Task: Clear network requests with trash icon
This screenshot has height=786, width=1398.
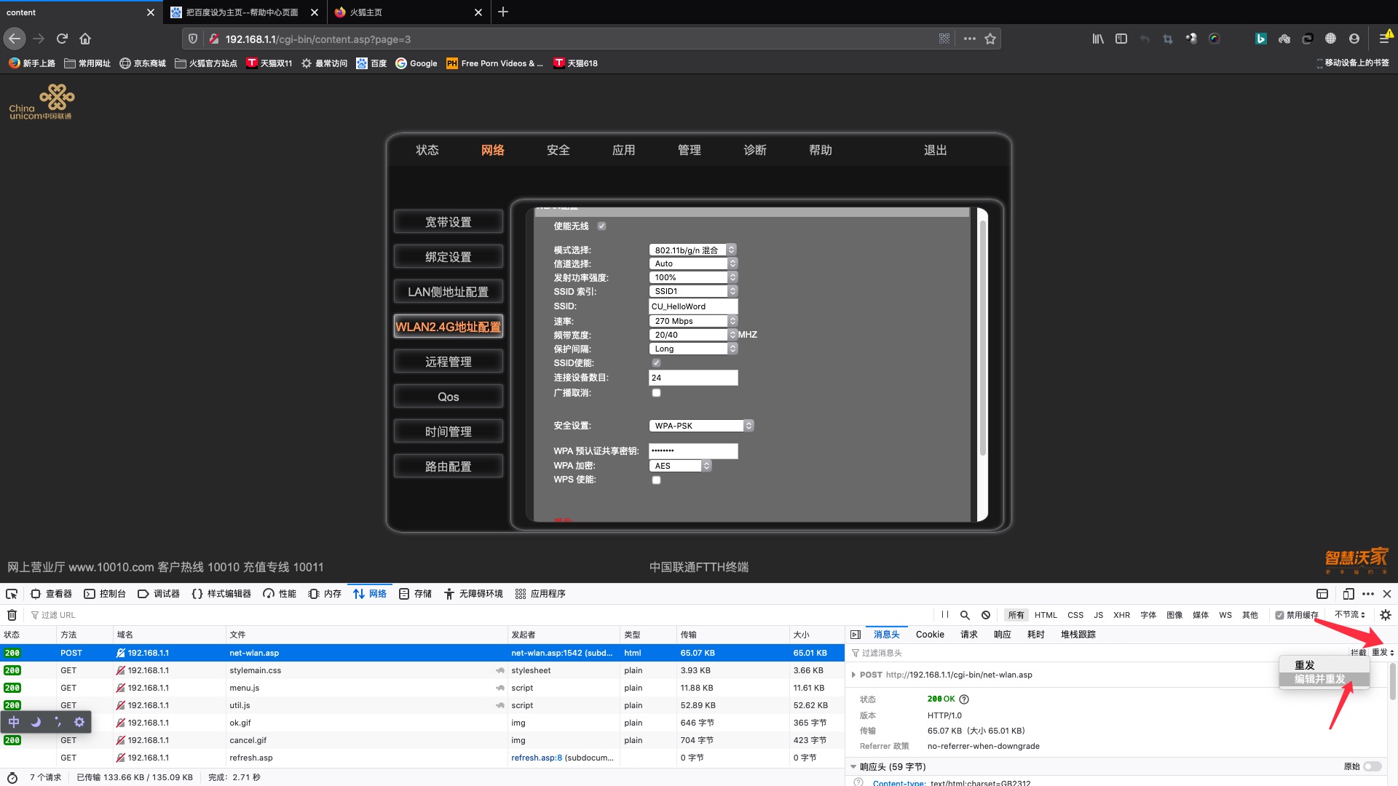Action: click(x=12, y=615)
